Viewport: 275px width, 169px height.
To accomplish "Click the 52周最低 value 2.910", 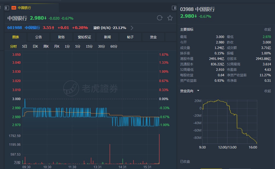I will point(220,69).
